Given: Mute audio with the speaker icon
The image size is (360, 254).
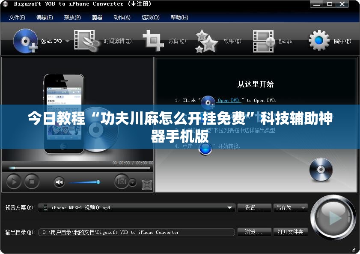Looking at the screenshot, I should (x=59, y=182).
